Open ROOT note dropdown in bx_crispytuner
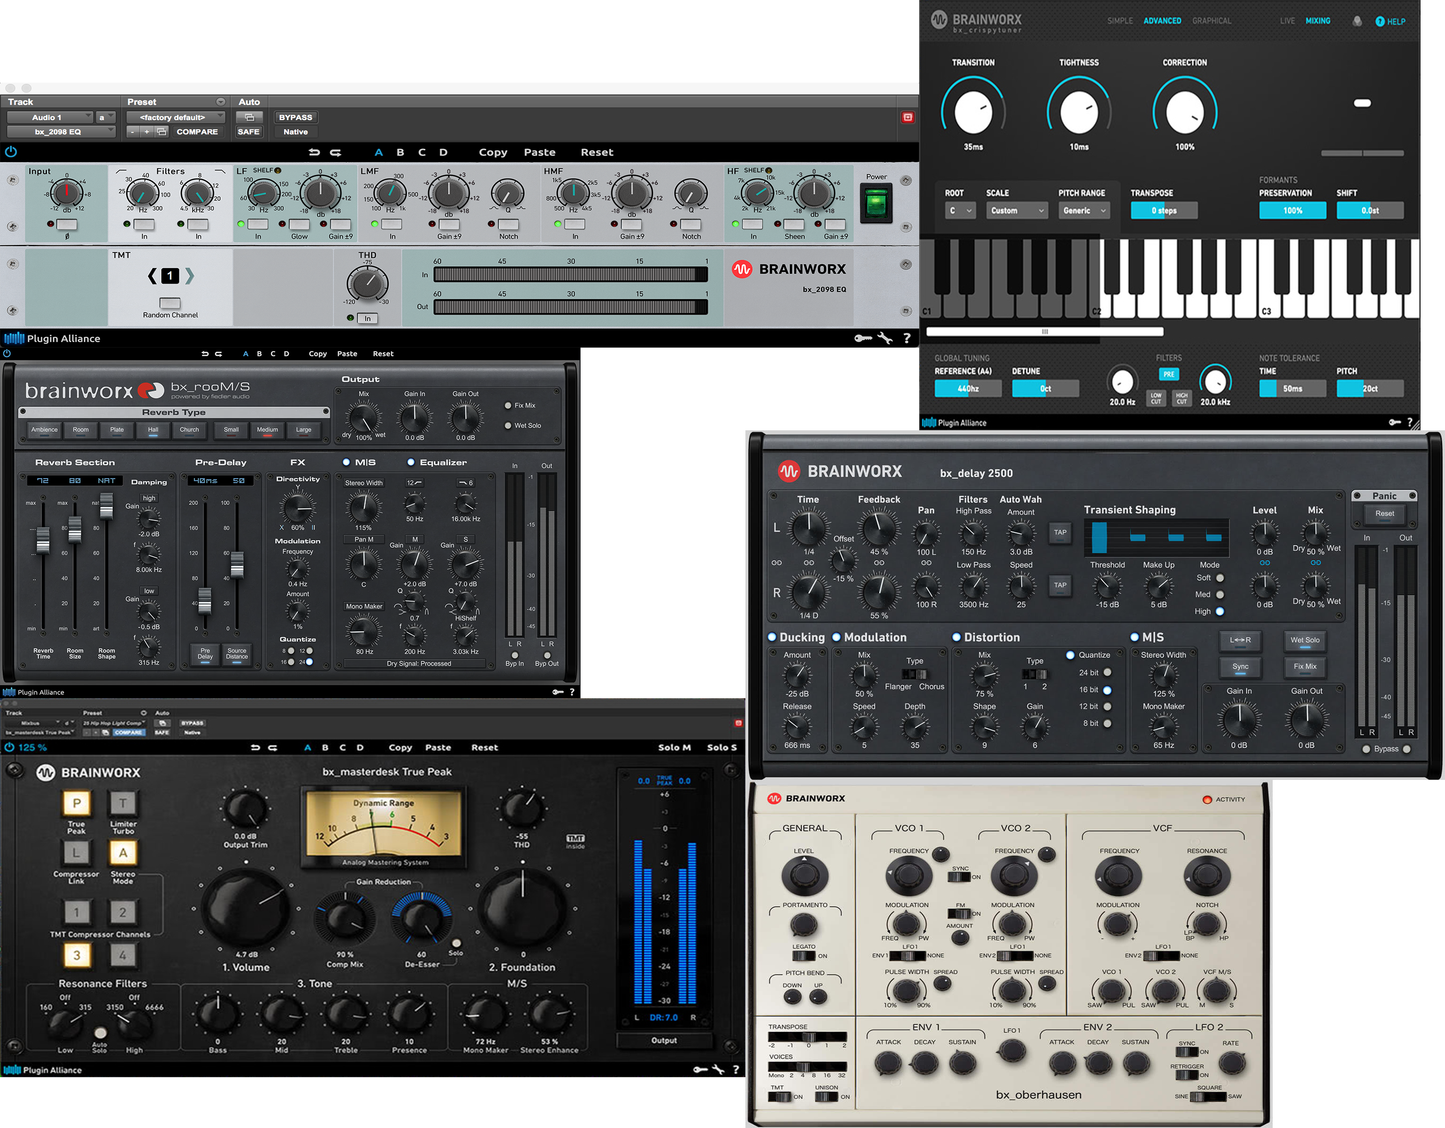Viewport: 1445px width, 1128px height. click(960, 210)
